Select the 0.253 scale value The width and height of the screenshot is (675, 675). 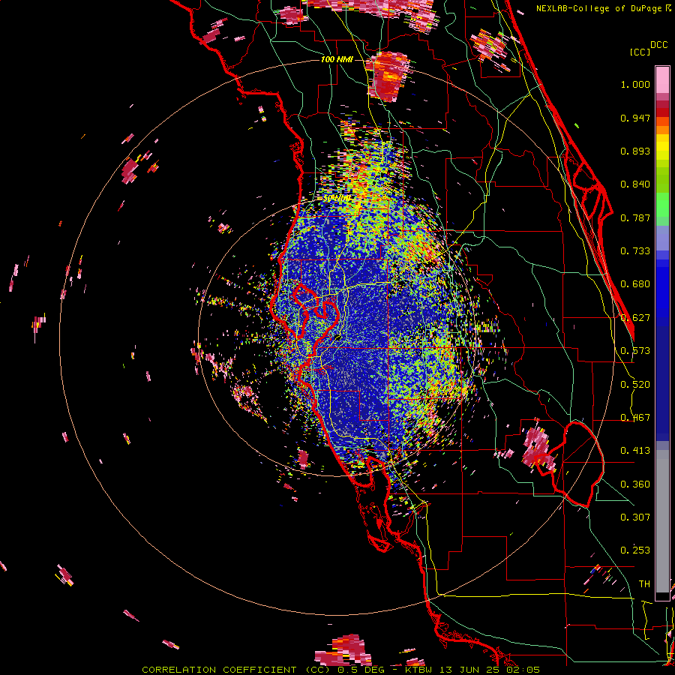tap(635, 550)
